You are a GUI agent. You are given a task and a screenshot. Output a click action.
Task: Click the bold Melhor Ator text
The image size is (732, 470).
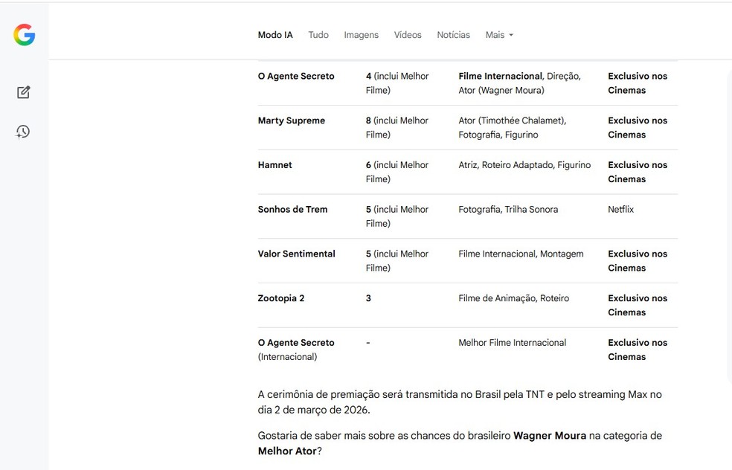287,451
